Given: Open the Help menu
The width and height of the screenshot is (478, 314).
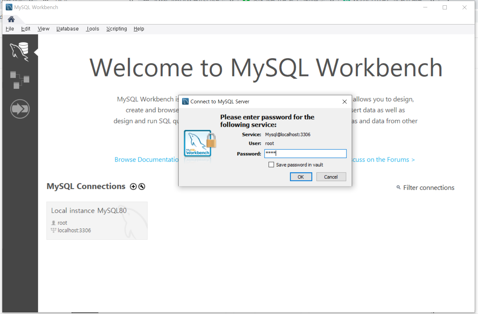Looking at the screenshot, I should point(139,29).
